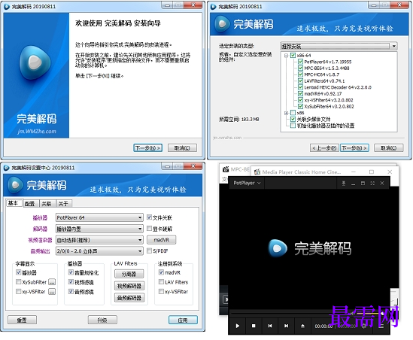The width and height of the screenshot is (413, 340).
Task: Enable LAV Filters checkbox under 注册到系统
Action: [161, 282]
